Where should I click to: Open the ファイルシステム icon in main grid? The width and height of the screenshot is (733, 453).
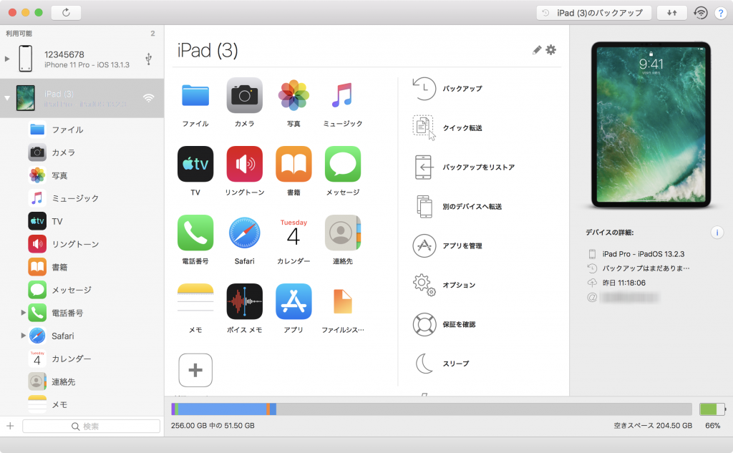[343, 301]
